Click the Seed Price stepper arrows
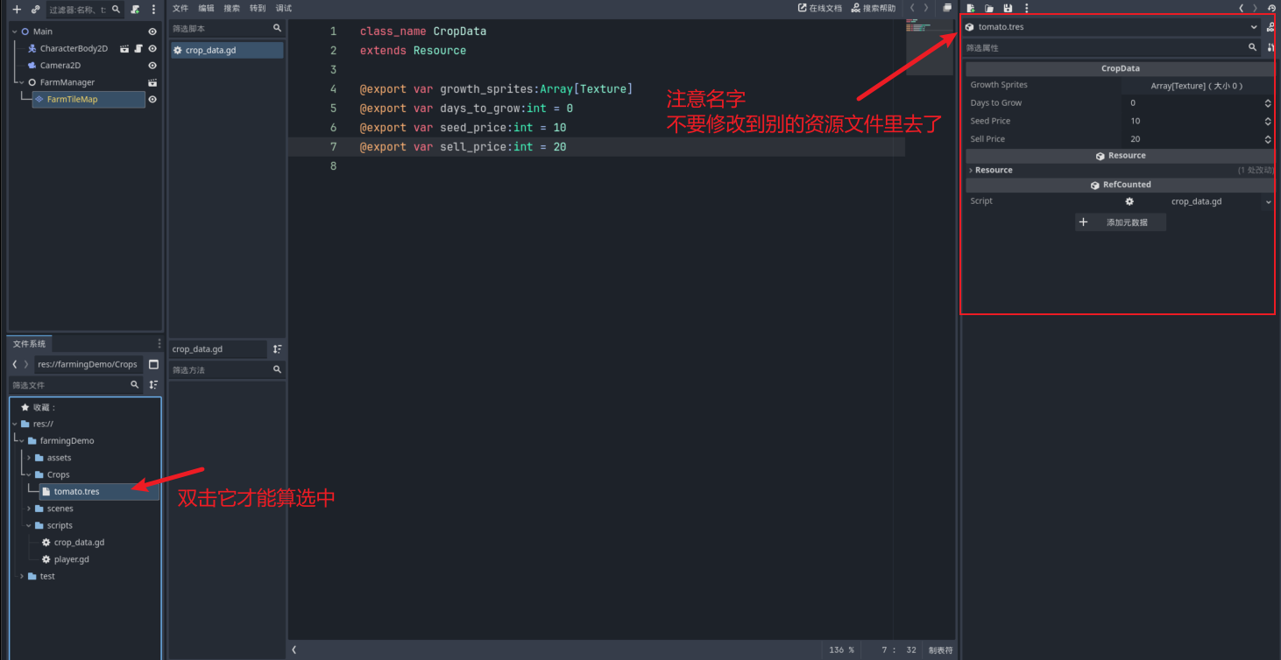The width and height of the screenshot is (1281, 660). [x=1267, y=121]
